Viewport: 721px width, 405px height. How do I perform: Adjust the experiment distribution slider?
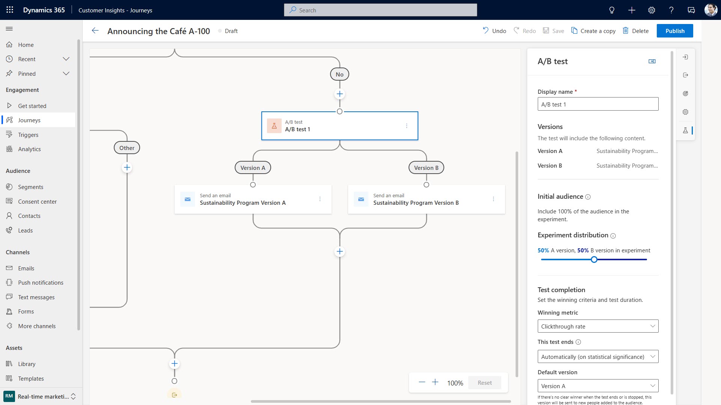[x=593, y=259]
